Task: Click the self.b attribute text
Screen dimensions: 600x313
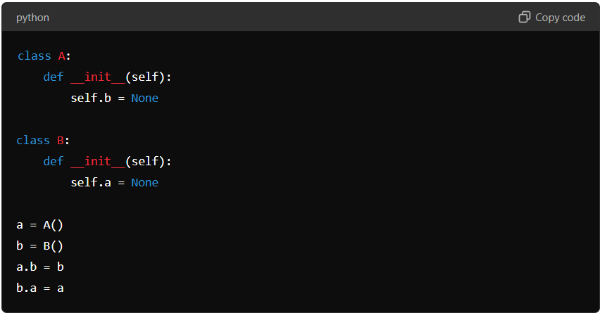Action: 91,98
